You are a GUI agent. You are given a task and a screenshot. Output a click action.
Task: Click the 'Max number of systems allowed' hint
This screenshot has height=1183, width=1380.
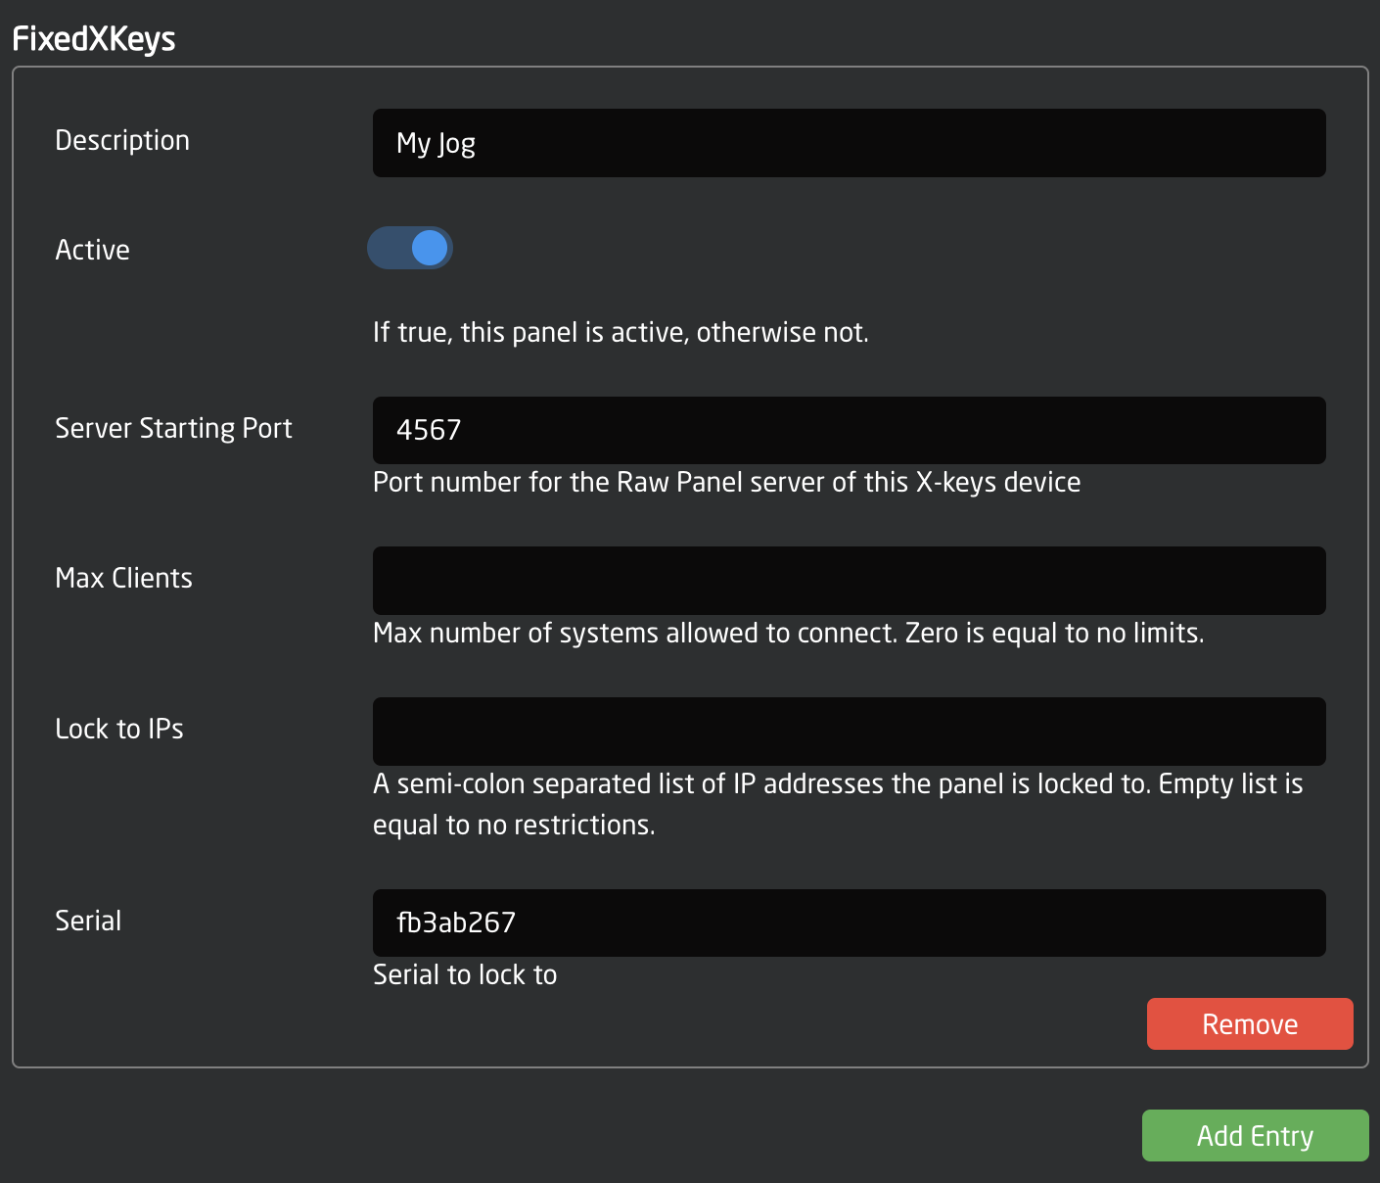click(789, 633)
